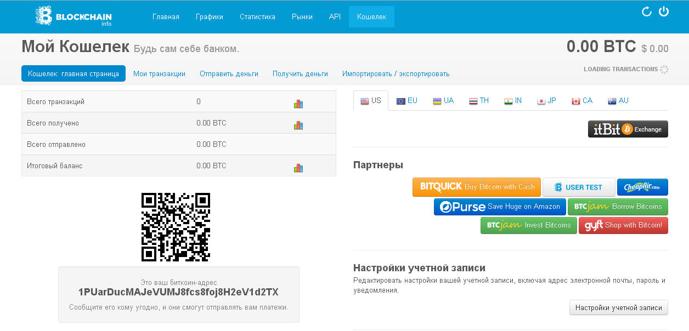The width and height of the screenshot is (689, 331).
Task: Select the JP country tab
Action: (x=546, y=101)
